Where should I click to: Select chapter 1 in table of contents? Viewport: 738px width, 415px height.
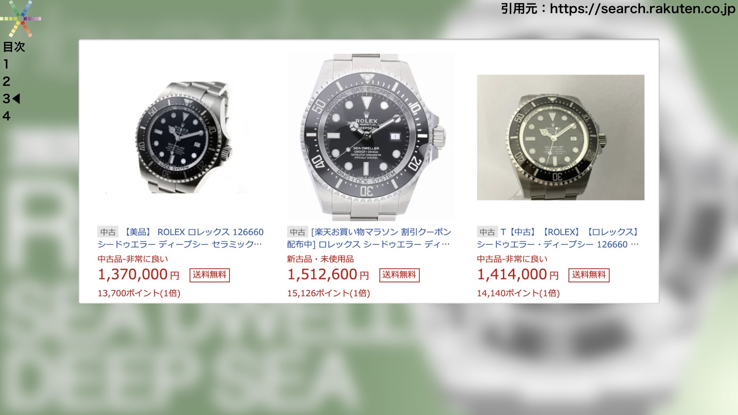coord(6,64)
